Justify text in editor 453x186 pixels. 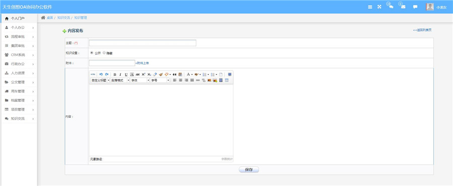[x=192, y=80]
